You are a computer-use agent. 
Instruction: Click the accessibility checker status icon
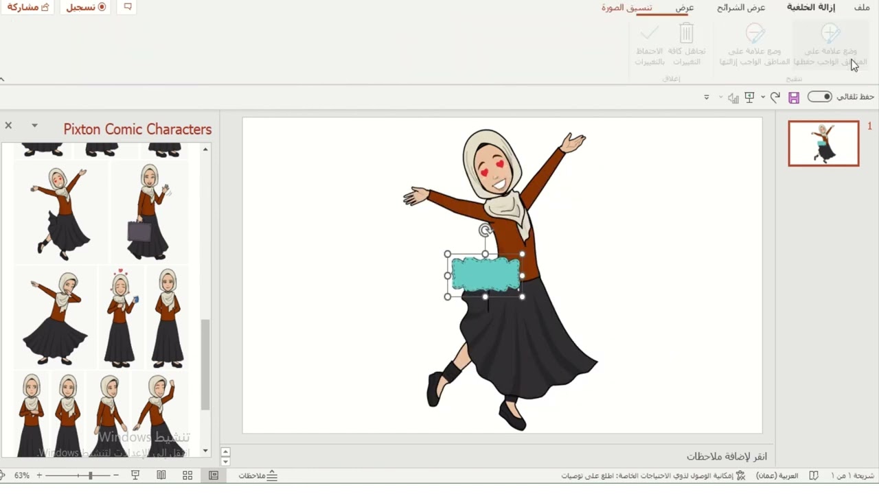click(740, 475)
